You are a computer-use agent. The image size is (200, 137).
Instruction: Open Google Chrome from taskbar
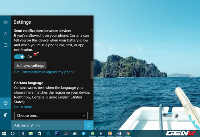point(128,134)
